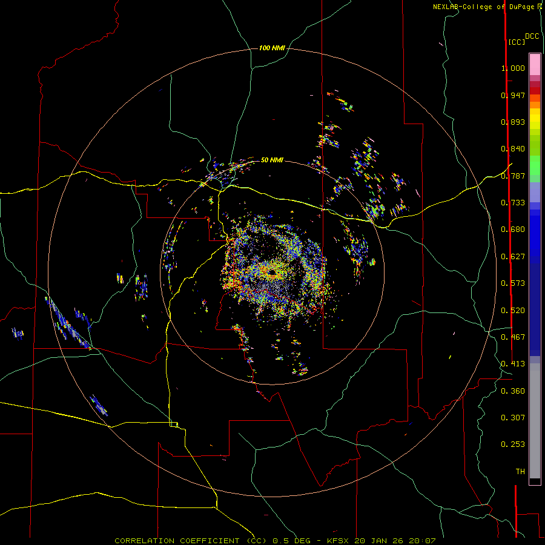This screenshot has height=545, width=545.
Task: Click the 0.360 color scale value
Action: 513,391
